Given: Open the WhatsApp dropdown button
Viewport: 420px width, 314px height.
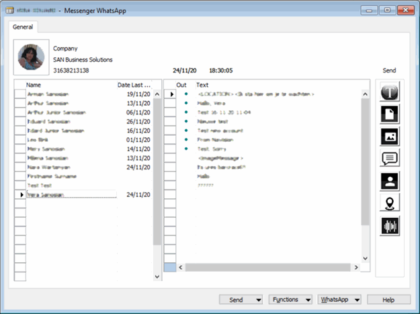Looking at the screenshot, I should [x=339, y=299].
